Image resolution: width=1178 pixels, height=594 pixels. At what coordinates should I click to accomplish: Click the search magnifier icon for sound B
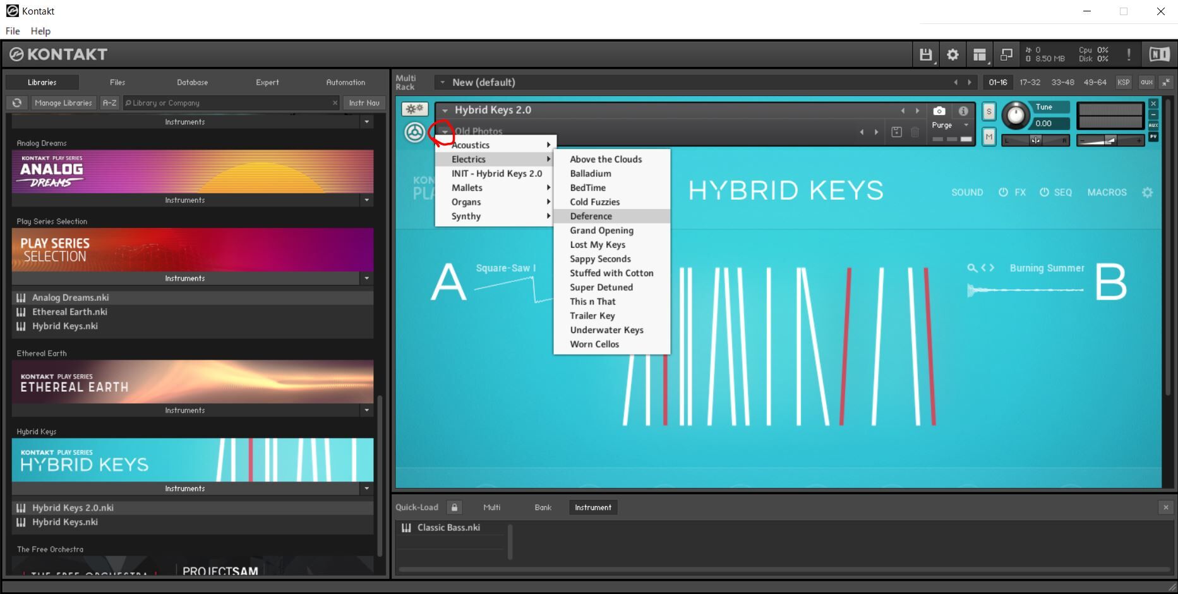pyautogui.click(x=972, y=268)
